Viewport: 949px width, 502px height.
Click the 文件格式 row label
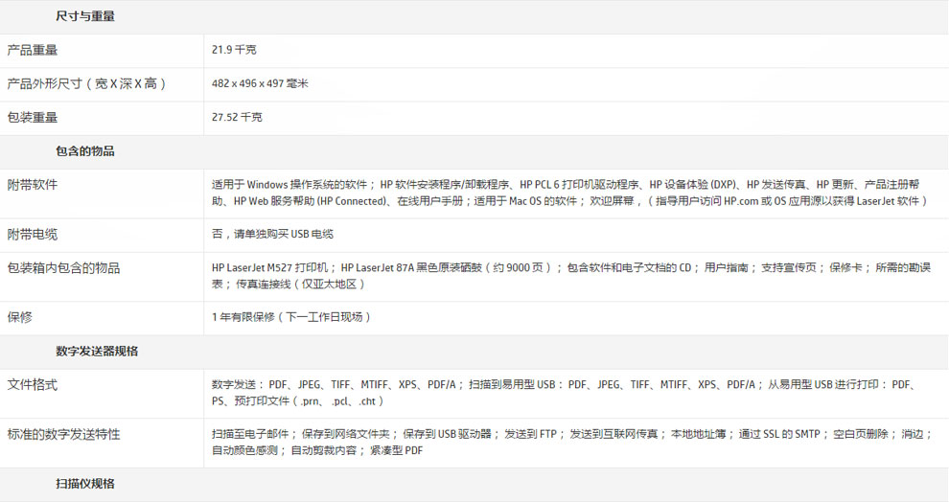tap(33, 384)
